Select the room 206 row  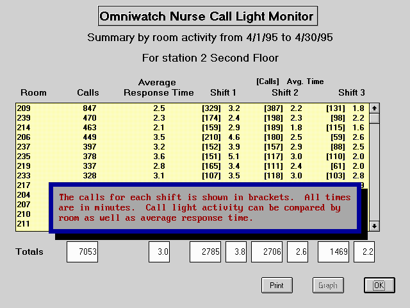coord(192,137)
